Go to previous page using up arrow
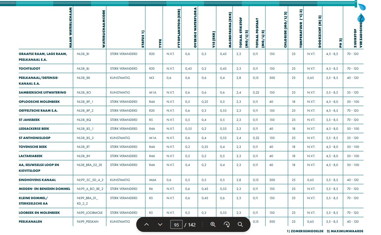Screen dimensions: 381x235 (147, 224)
